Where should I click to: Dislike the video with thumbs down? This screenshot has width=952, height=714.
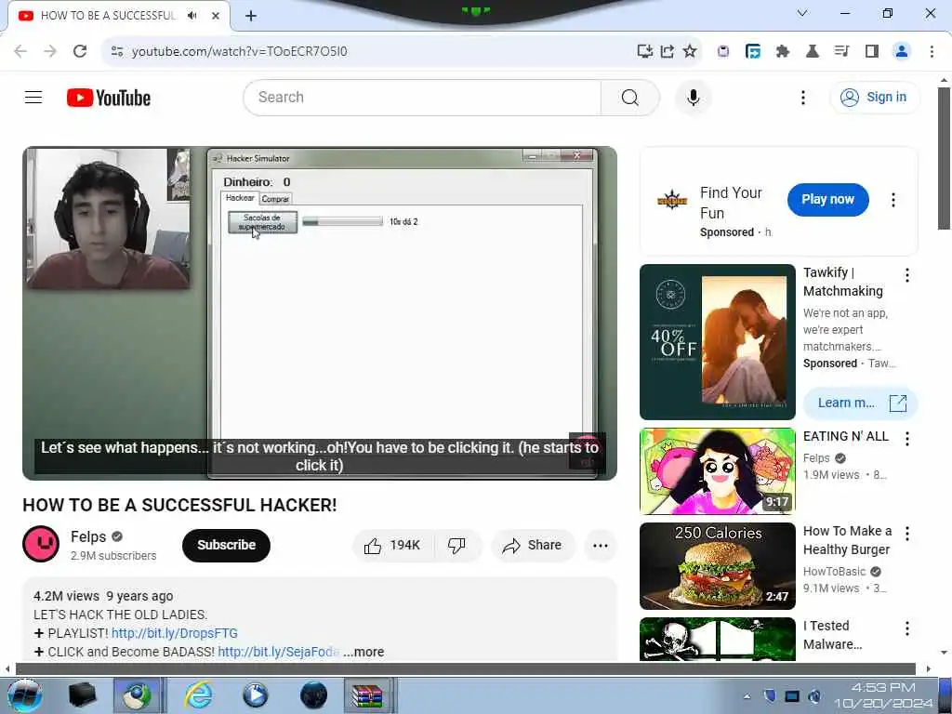456,545
